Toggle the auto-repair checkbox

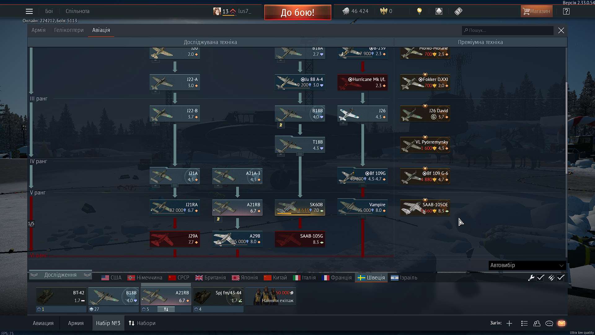pos(540,278)
